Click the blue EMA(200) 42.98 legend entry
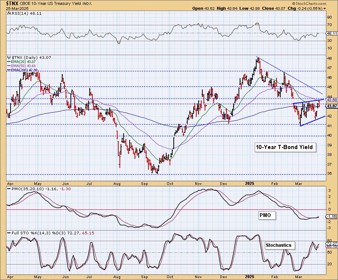Image resolution: width=338 pixels, height=280 pixels. (22, 70)
